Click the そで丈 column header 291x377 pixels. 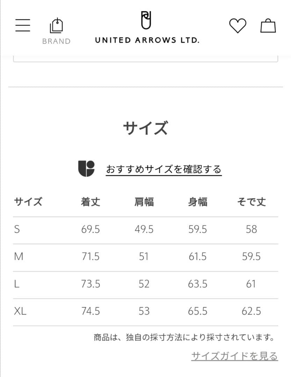251,202
